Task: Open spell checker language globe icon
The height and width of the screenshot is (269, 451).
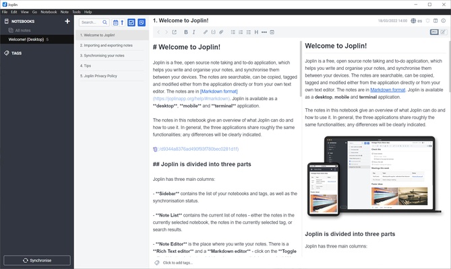Action: coord(413,21)
